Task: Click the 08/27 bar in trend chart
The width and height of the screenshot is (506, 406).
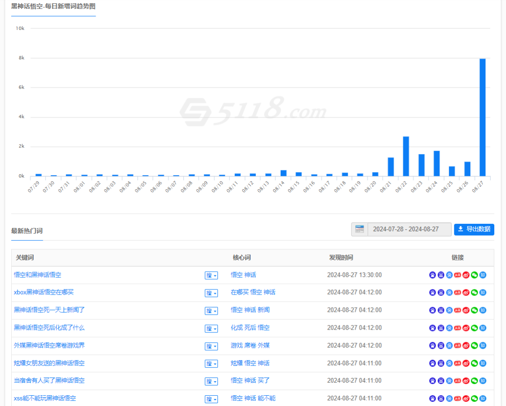Action: 483,118
